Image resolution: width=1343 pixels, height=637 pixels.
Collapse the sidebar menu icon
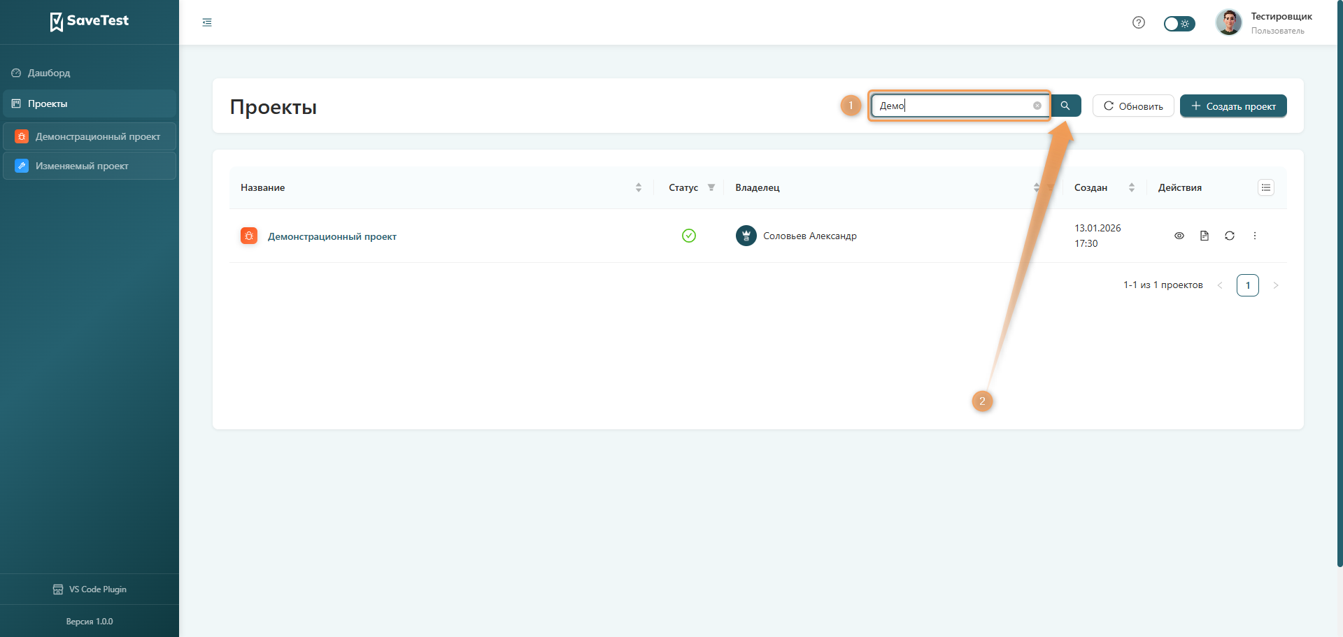coord(207,22)
